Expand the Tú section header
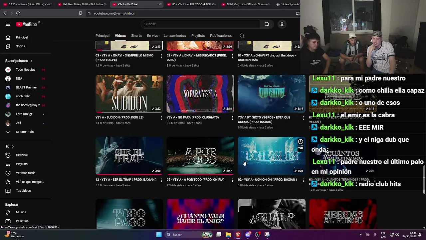The width and height of the screenshot is (426, 240). click(10, 146)
